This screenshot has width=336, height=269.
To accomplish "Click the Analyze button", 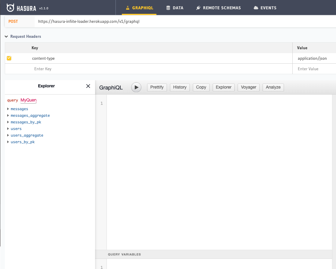I will point(273,87).
